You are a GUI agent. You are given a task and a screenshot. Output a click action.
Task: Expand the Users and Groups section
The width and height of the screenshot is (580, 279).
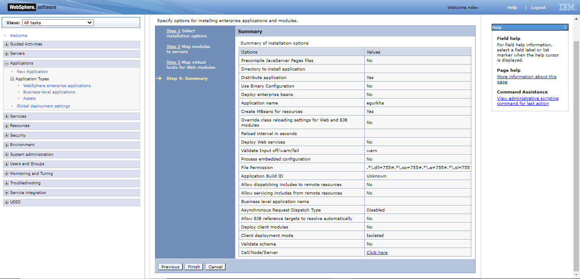point(6,164)
